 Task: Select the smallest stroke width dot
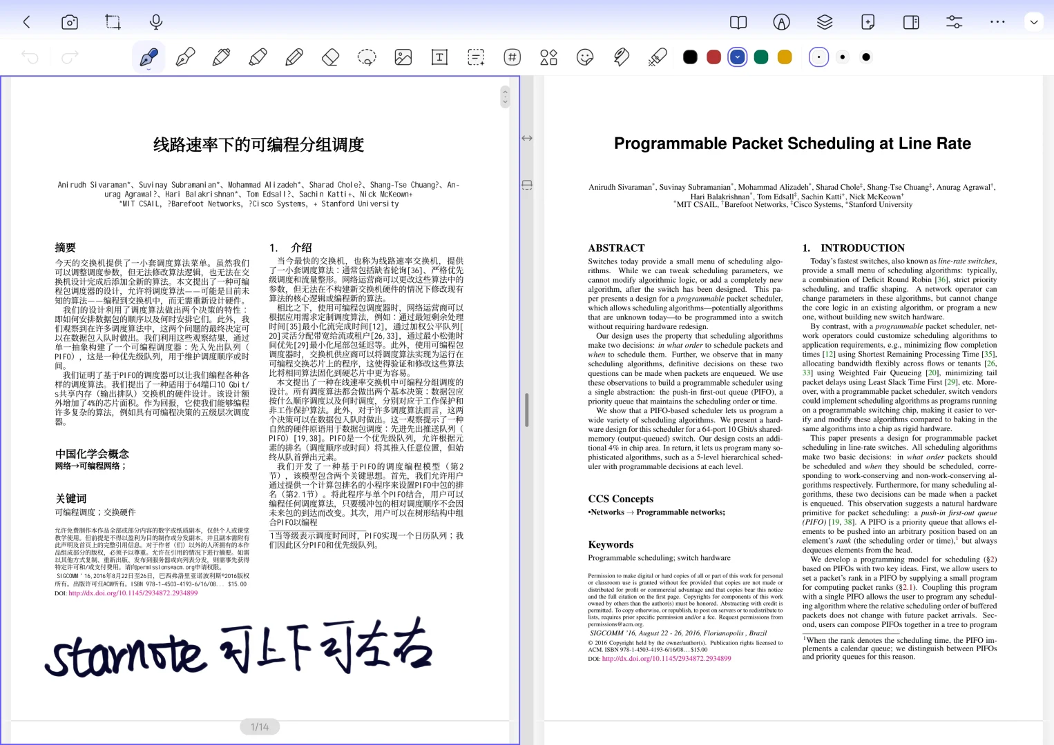click(x=818, y=57)
